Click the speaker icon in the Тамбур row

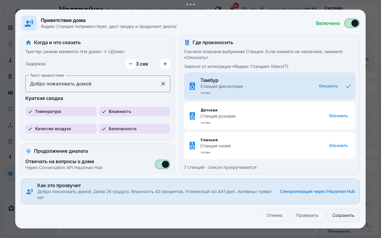[x=192, y=86]
